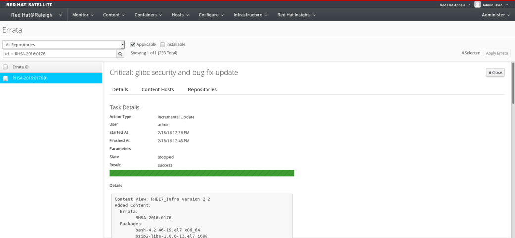Switch to the Repositories tab
The image size is (515, 238).
[x=203, y=89]
